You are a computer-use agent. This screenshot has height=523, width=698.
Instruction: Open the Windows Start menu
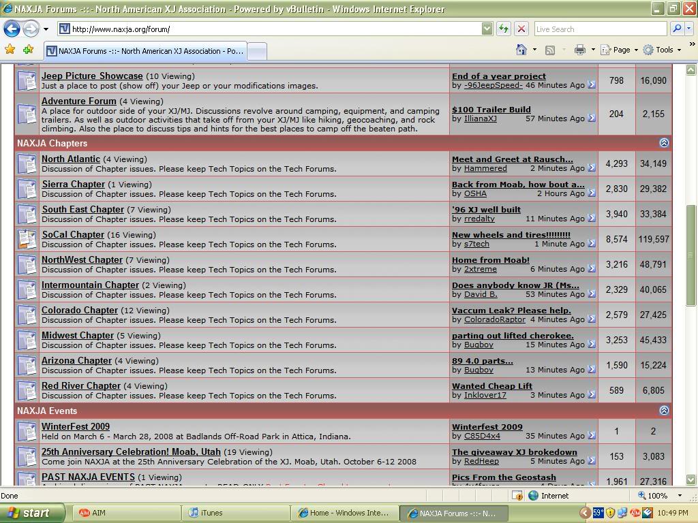click(x=32, y=513)
